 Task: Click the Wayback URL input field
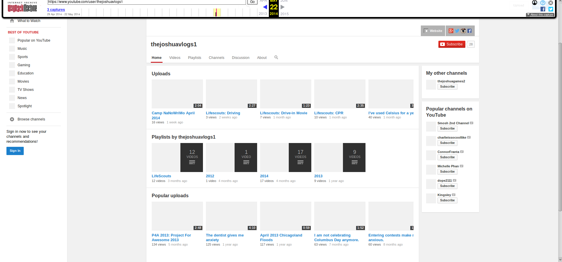(x=147, y=2)
